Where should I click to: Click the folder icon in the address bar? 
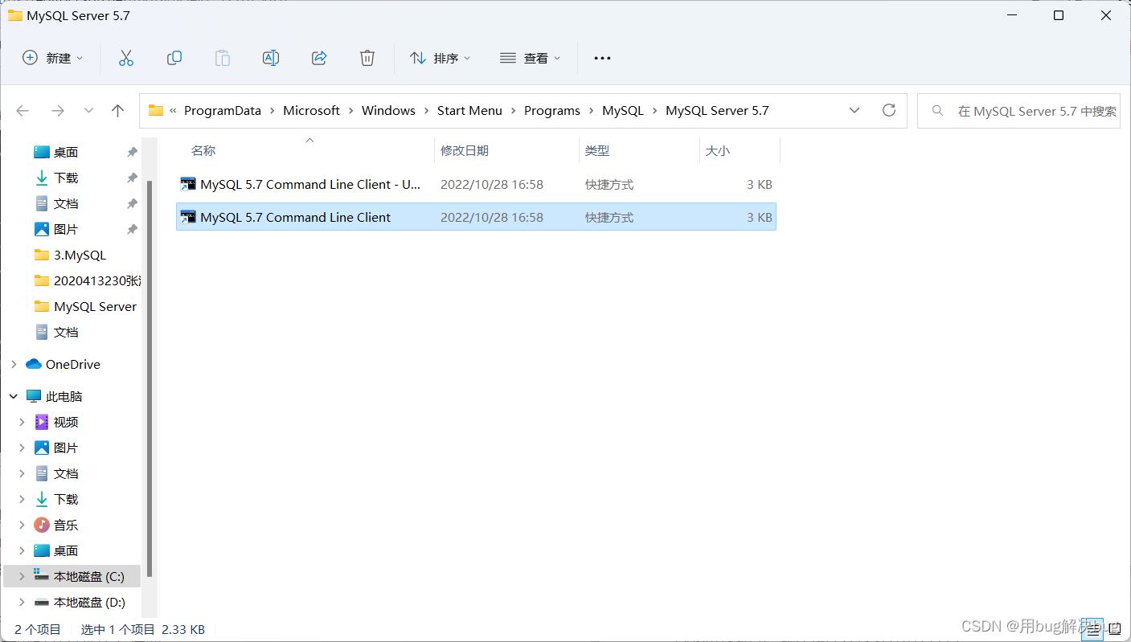(x=156, y=111)
